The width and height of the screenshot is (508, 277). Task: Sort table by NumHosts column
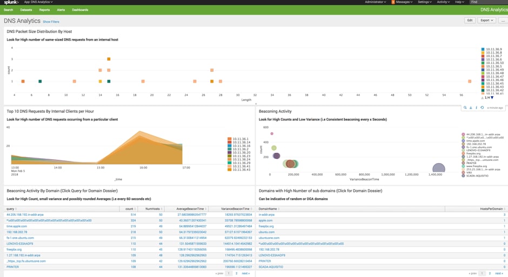(x=153, y=209)
